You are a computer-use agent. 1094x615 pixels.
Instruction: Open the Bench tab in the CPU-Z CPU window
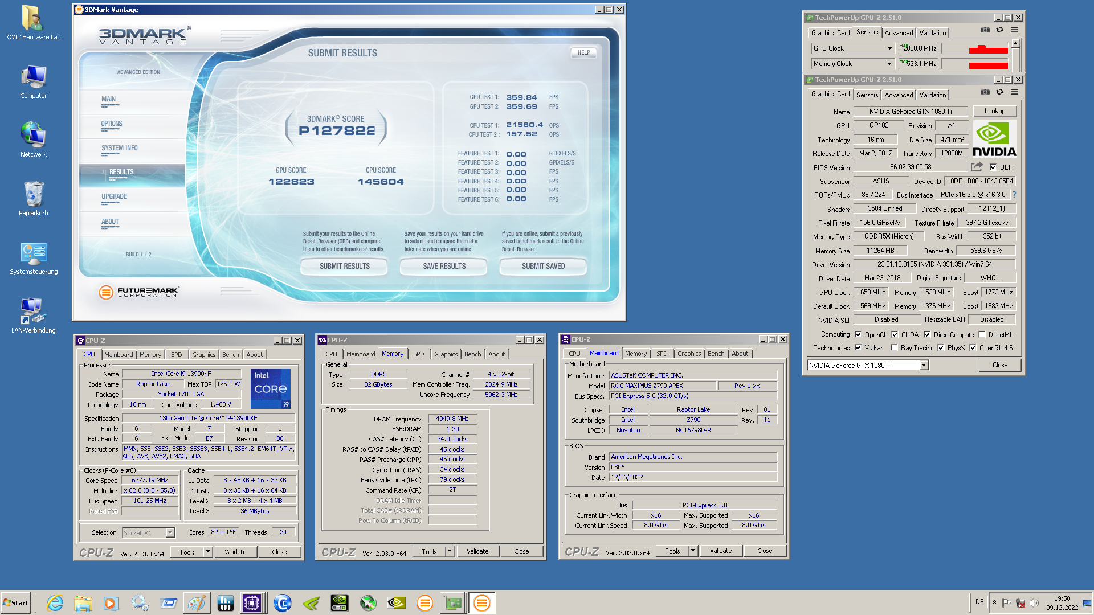pos(230,355)
